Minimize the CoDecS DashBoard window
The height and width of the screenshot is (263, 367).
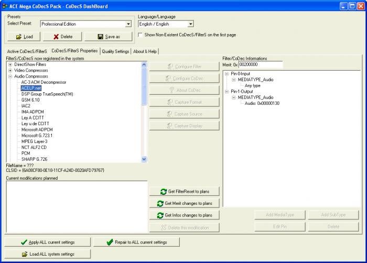click(343, 6)
